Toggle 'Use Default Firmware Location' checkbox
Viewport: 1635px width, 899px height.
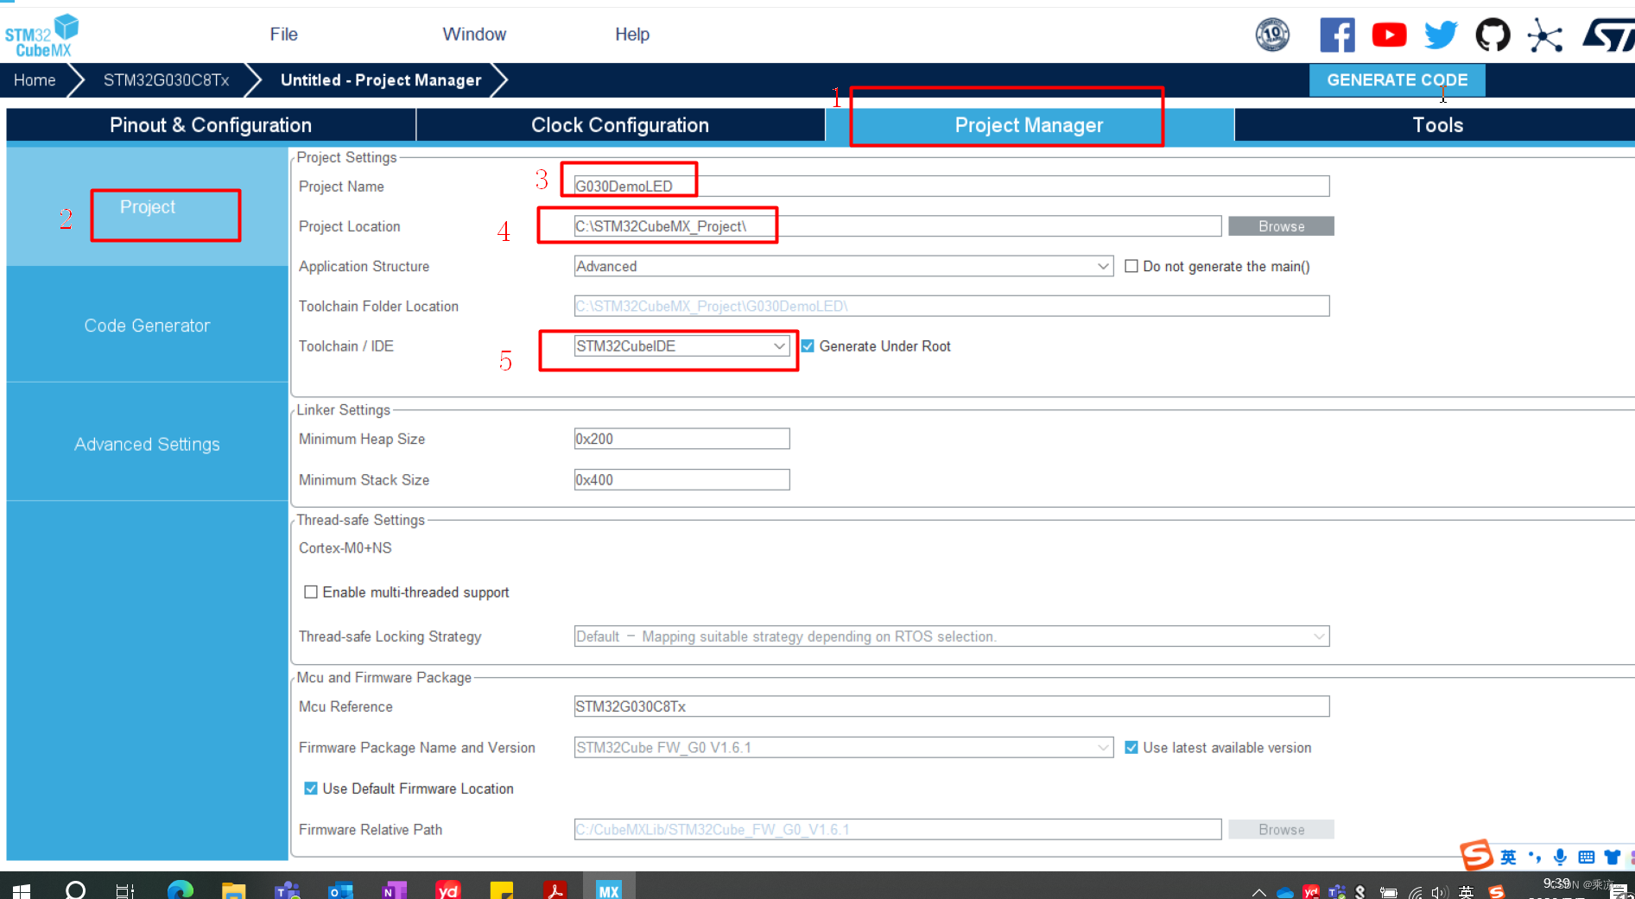(x=311, y=788)
